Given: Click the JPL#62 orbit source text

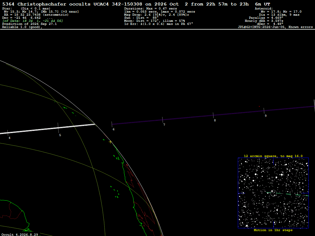Looking at the screenshot, I should coord(275,27).
